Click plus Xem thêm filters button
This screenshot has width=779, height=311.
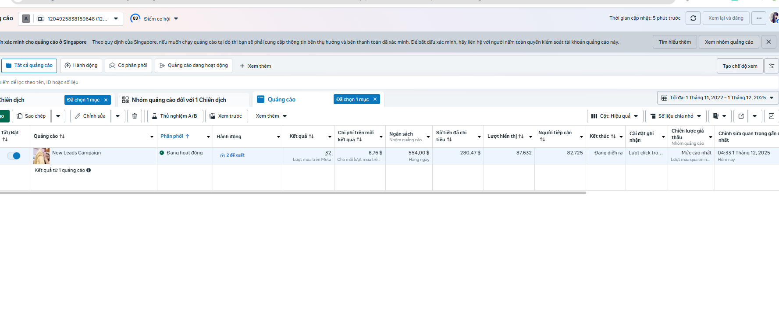[255, 66]
